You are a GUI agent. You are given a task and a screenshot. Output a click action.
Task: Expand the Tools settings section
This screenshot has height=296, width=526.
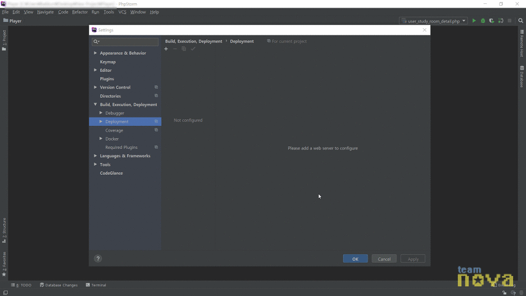pyautogui.click(x=96, y=164)
